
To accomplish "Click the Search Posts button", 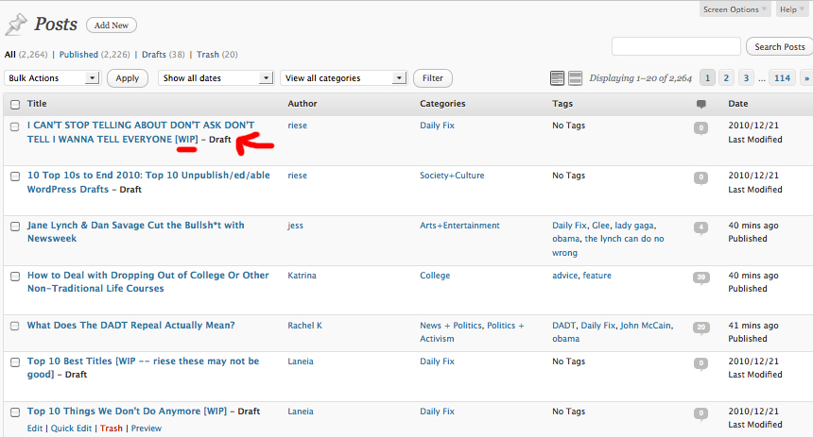I will (780, 46).
